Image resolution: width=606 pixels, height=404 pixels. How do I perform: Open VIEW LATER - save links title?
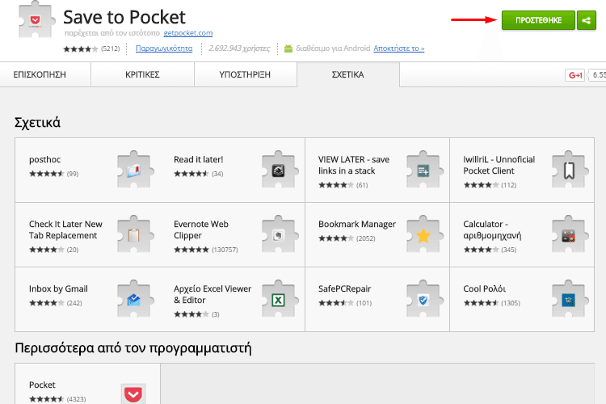(354, 165)
